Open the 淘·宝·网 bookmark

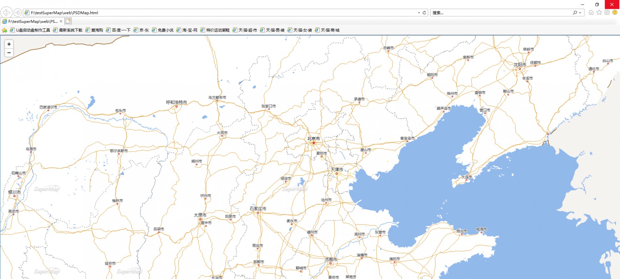tap(187, 30)
